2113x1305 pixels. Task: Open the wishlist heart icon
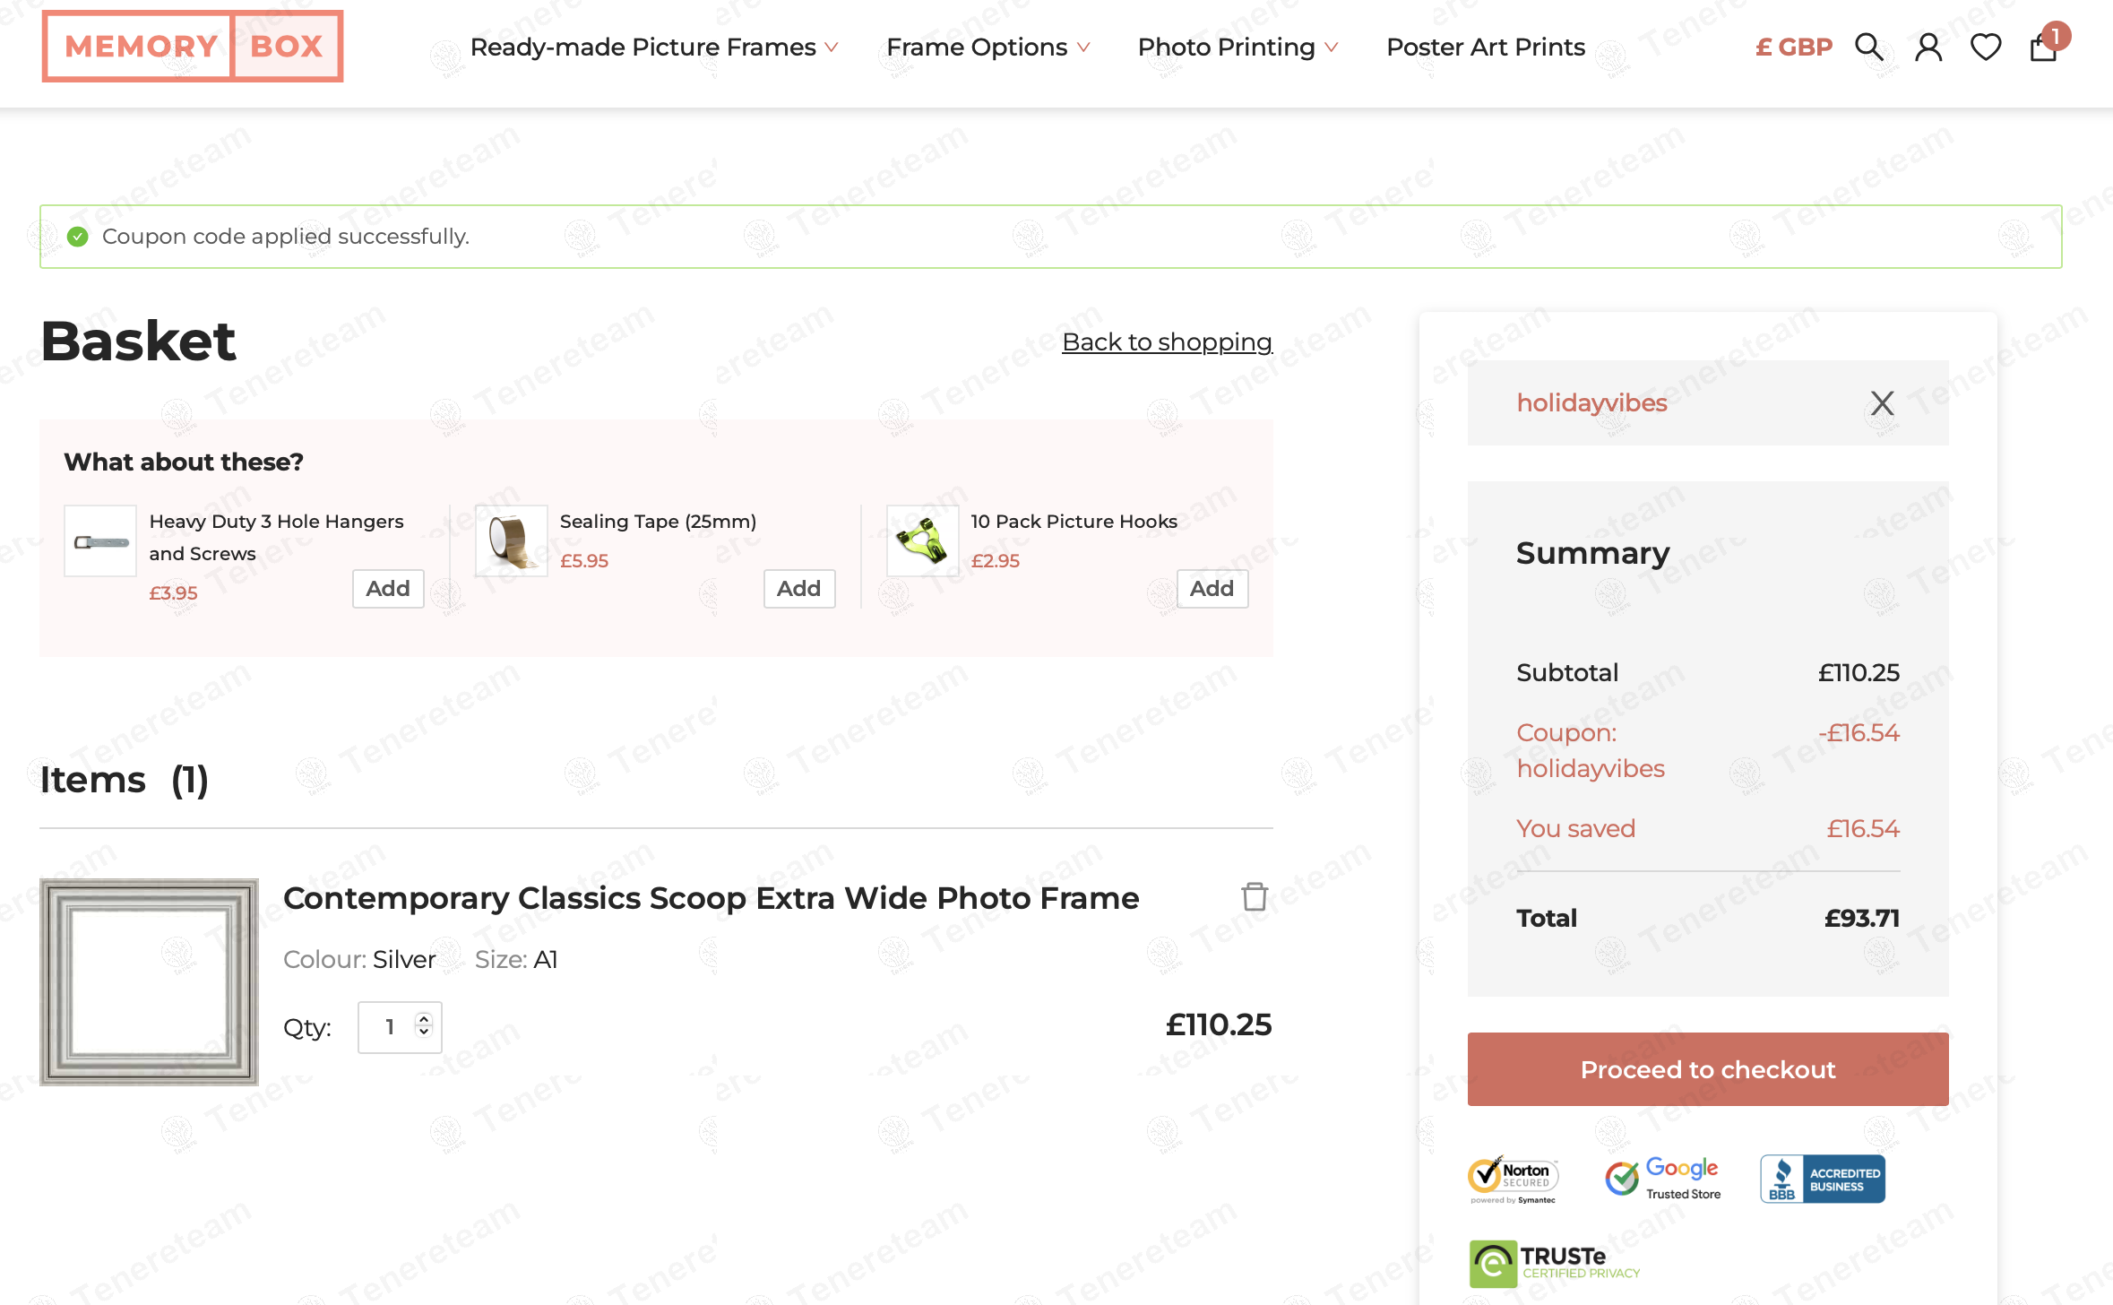[x=1986, y=47]
